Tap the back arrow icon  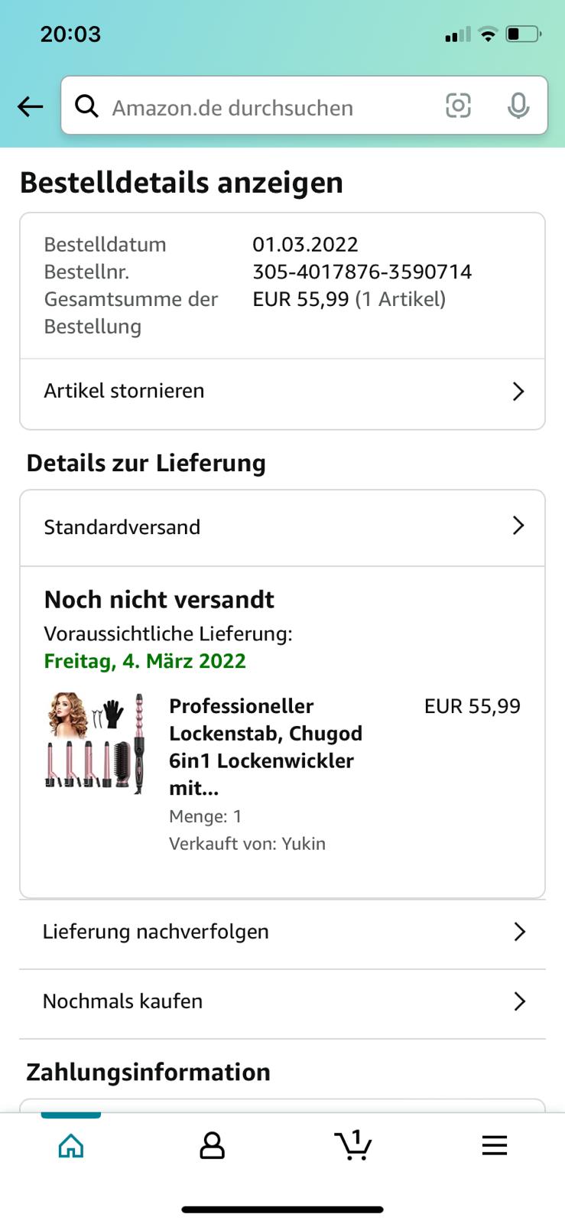(x=31, y=106)
